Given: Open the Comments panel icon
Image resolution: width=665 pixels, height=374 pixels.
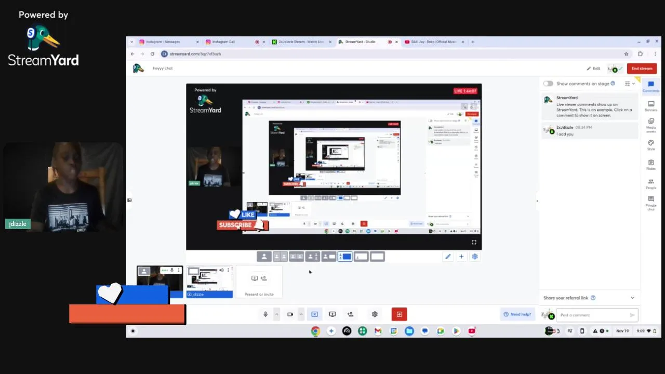Looking at the screenshot, I should tap(651, 86).
